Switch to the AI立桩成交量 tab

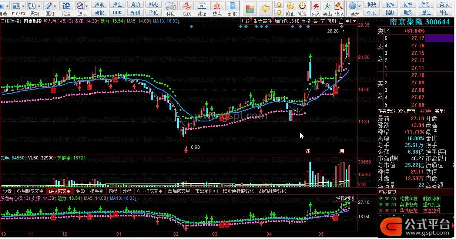pos(150,191)
